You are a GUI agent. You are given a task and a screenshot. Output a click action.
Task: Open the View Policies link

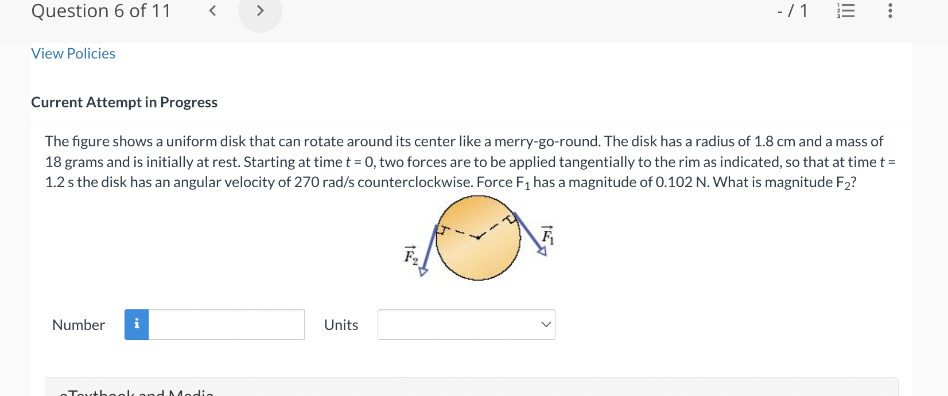[x=73, y=53]
